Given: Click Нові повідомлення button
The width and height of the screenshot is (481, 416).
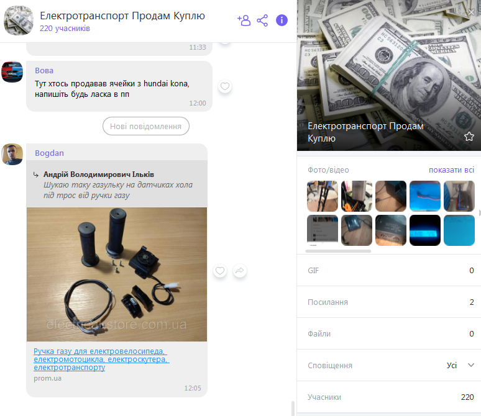Looking at the screenshot, I should point(145,126).
